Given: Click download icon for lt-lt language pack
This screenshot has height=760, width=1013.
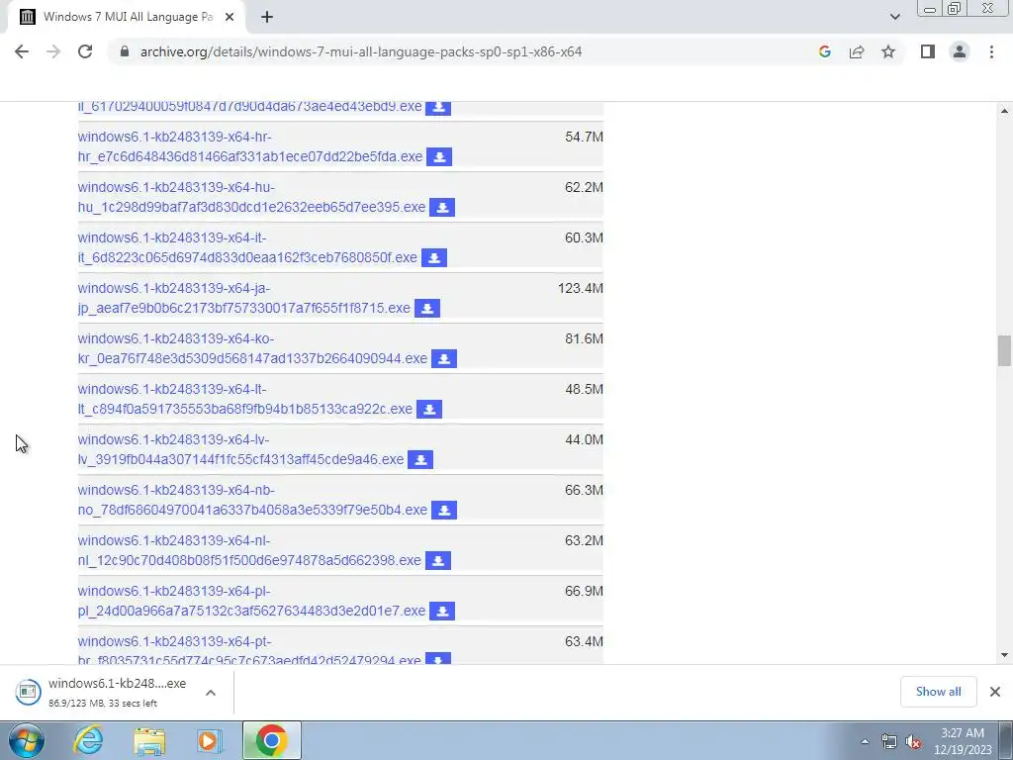Looking at the screenshot, I should click(429, 409).
